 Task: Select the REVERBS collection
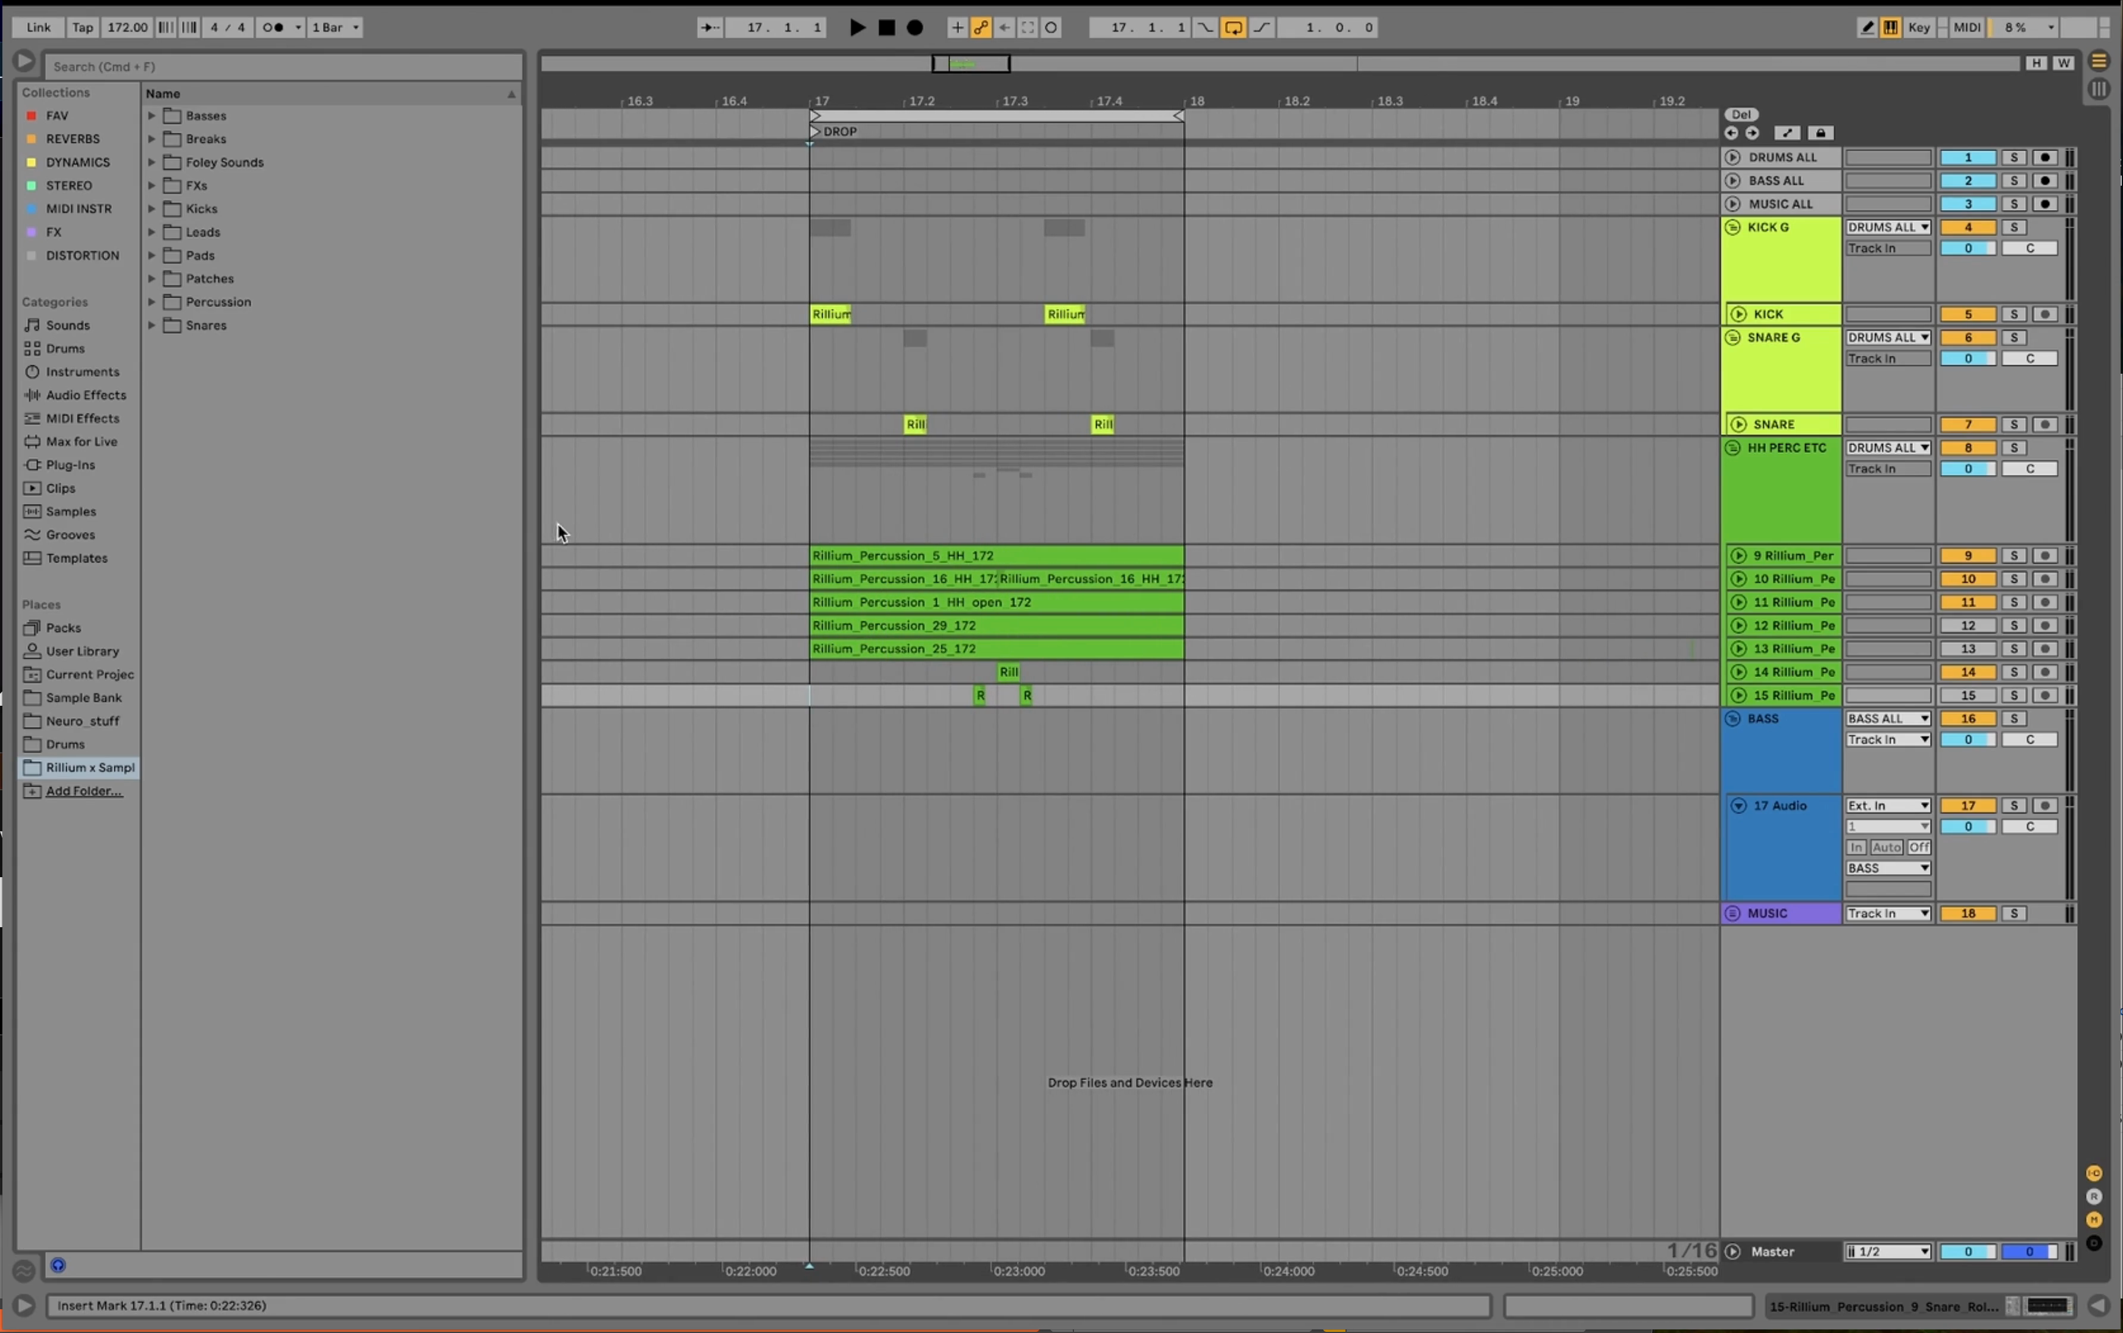click(72, 139)
